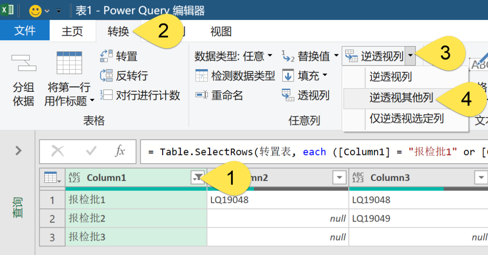Open the dropdown arrow beside the smiley icon

click(47, 11)
